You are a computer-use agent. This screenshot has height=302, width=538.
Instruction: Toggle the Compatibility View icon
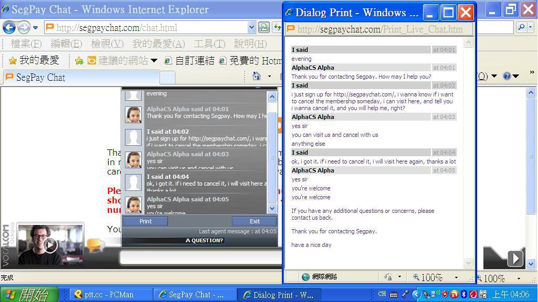coord(264,27)
